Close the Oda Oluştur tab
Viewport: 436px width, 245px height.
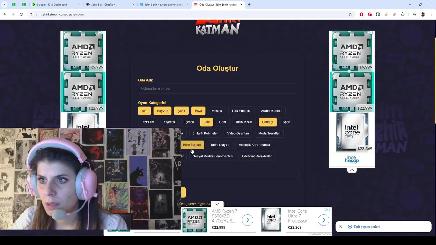(241, 5)
